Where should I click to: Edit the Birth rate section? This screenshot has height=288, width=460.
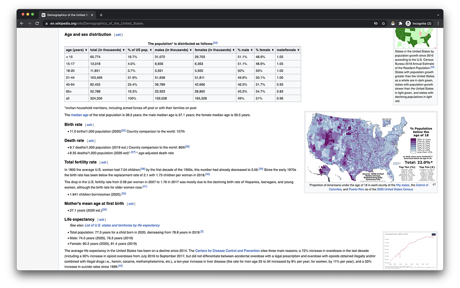pos(89,125)
